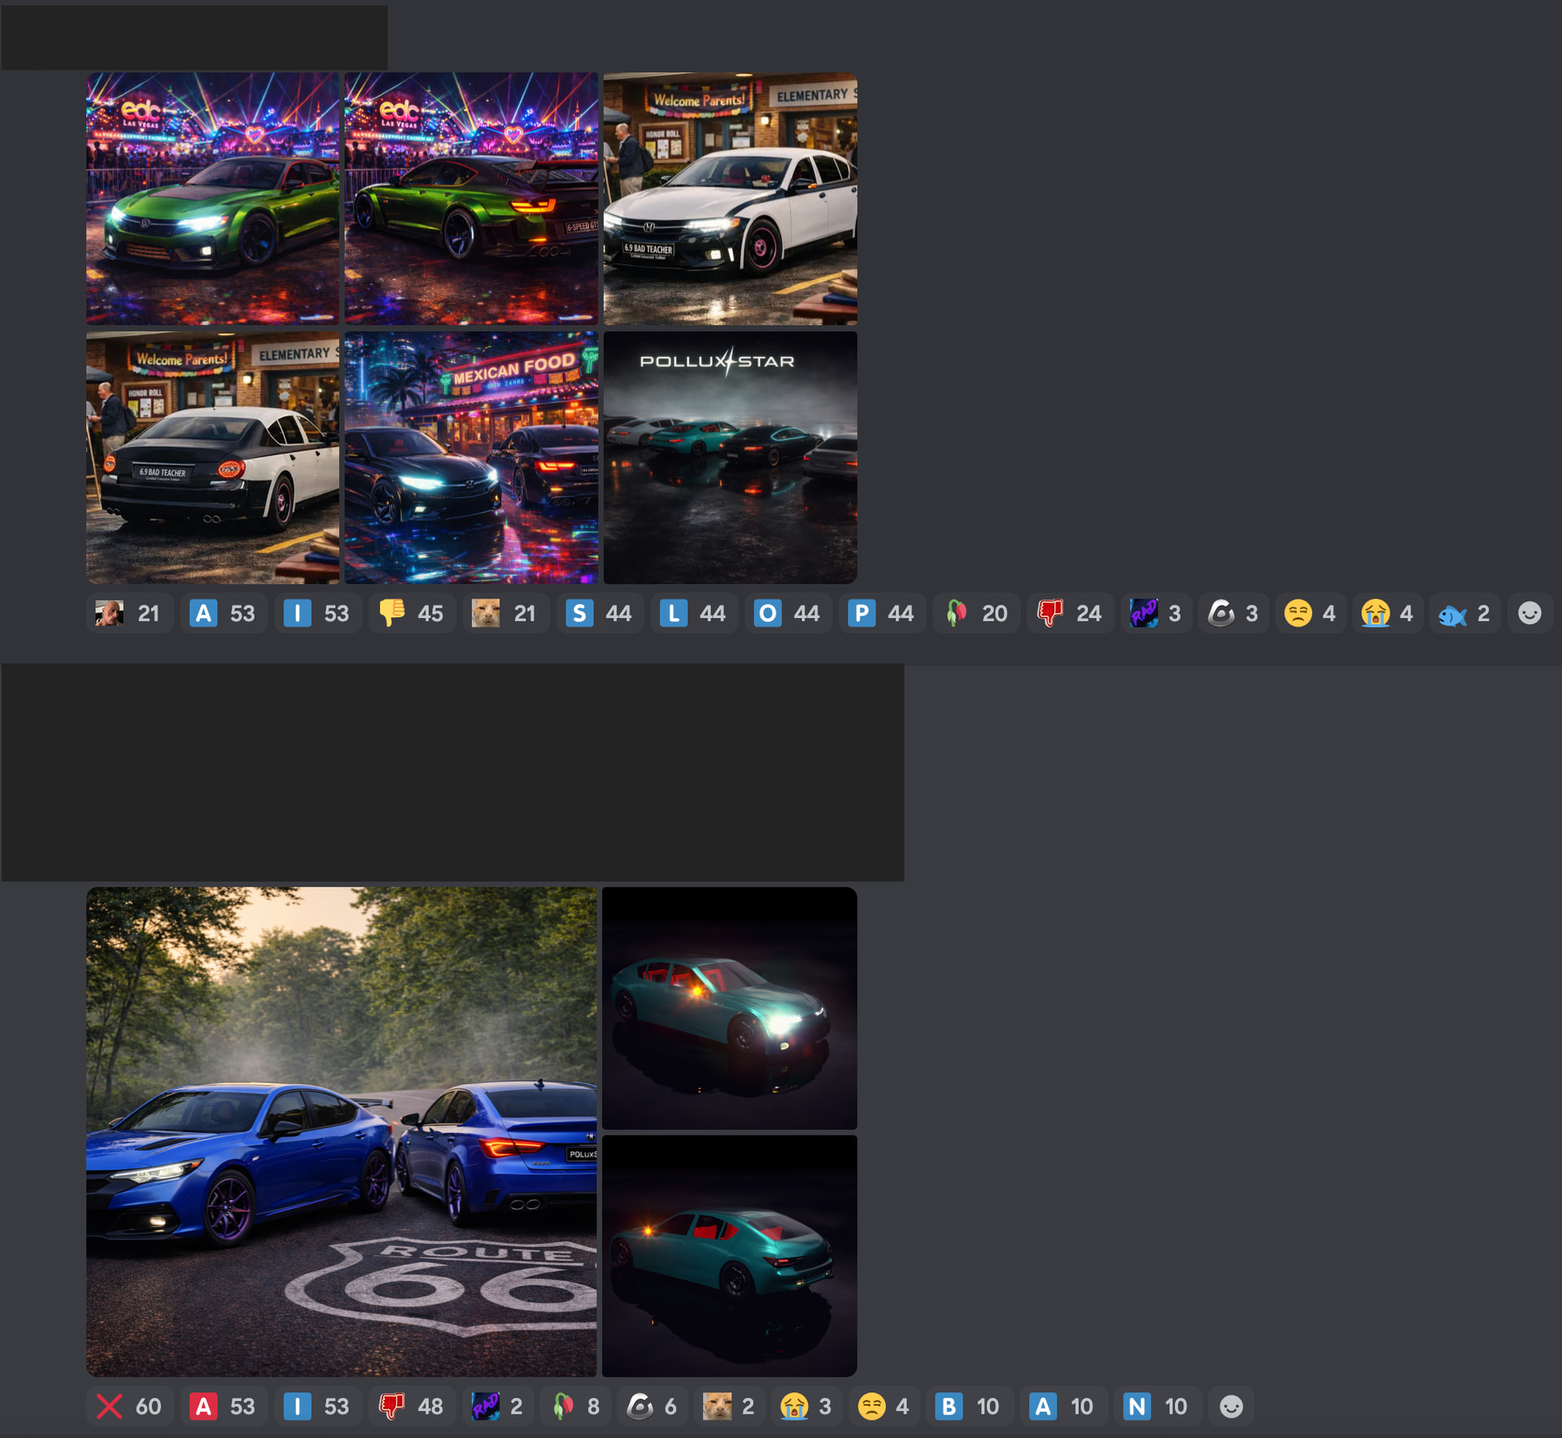Open the Pollux Star image thumbnail
The image size is (1562, 1438).
[730, 457]
